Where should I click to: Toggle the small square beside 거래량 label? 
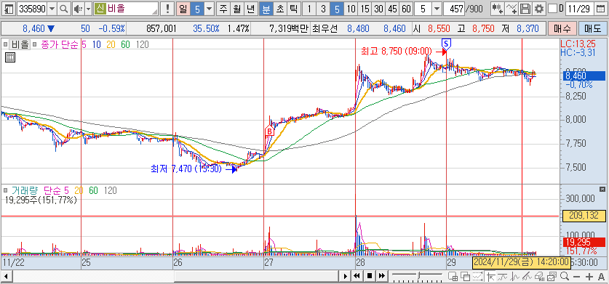[5, 190]
